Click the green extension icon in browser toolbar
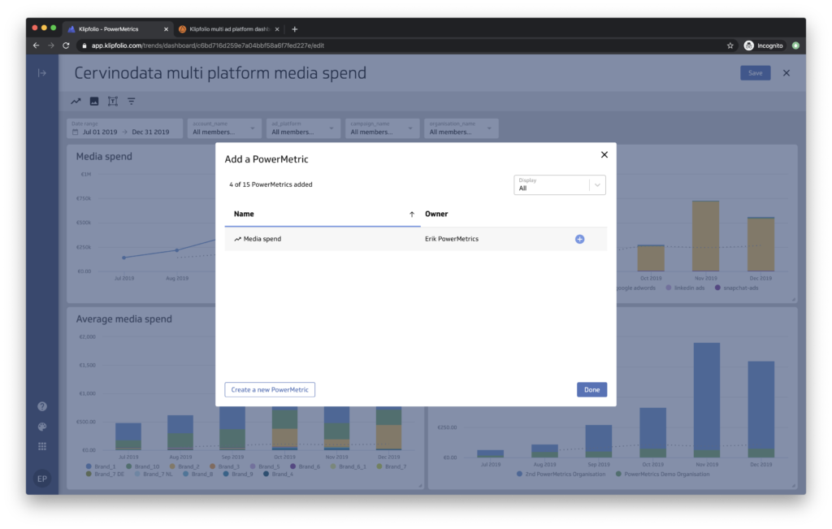The height and width of the screenshot is (529, 832). tap(795, 46)
